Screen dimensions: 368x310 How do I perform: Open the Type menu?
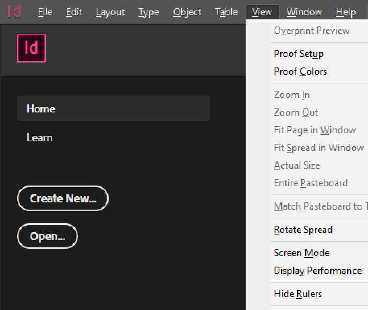149,12
